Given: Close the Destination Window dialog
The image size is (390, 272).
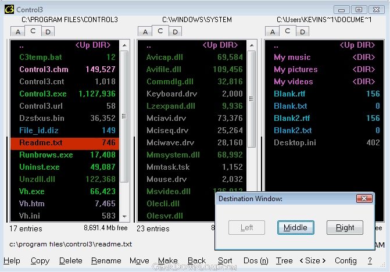Looking at the screenshot, I should pyautogui.click(x=364, y=198).
